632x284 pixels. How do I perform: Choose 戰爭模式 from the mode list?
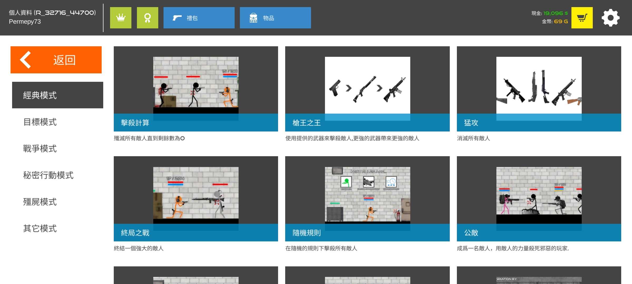[x=40, y=149]
